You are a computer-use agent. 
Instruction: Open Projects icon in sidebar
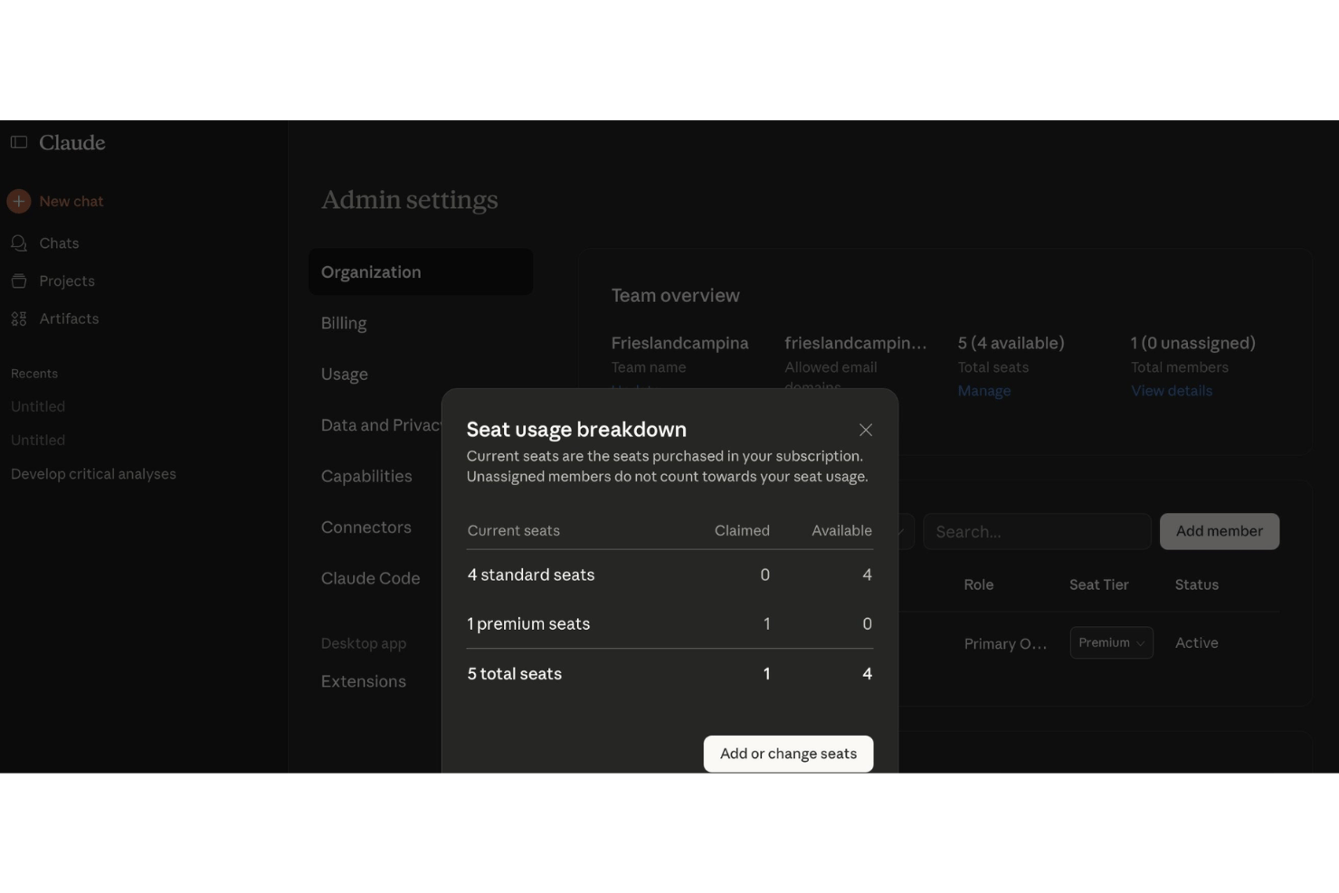(x=19, y=281)
